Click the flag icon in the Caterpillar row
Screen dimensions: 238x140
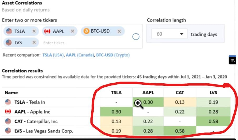[8, 121]
